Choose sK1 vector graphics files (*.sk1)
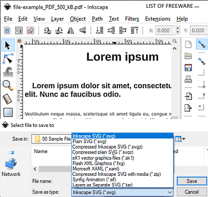This screenshot has height=197, width=208. (122, 158)
